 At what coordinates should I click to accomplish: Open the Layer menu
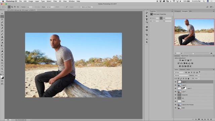(x=37, y=1)
